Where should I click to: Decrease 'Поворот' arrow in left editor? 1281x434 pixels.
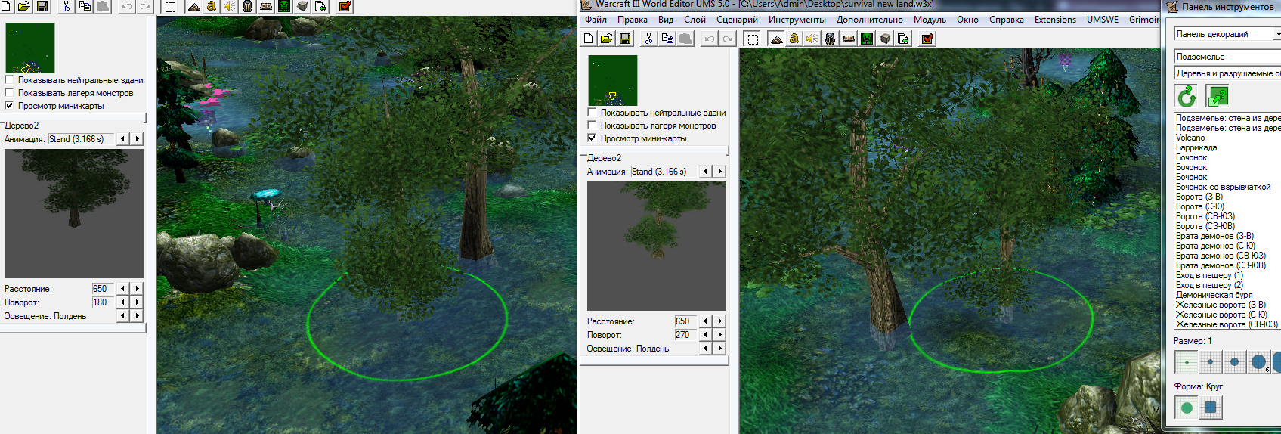click(122, 302)
